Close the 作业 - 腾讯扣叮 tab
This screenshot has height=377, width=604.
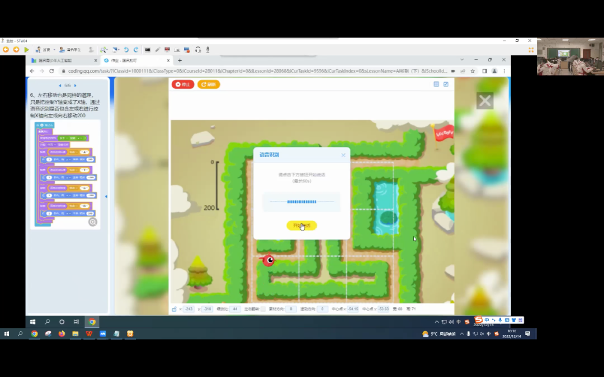(168, 60)
